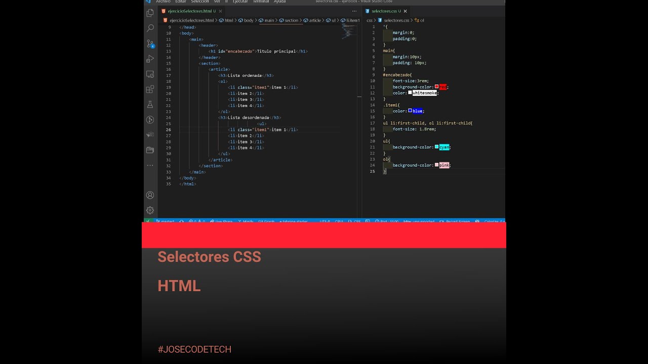648x364 pixels.
Task: Open the Selección menu
Action: click(199, 2)
